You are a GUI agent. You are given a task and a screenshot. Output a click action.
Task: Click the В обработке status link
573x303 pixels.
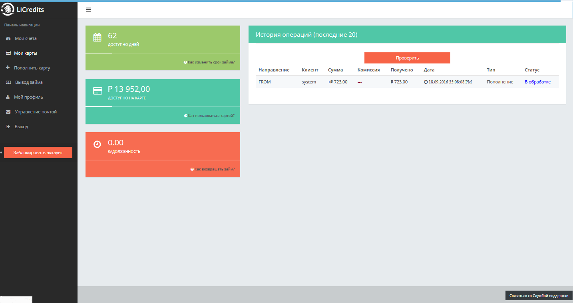pos(537,82)
